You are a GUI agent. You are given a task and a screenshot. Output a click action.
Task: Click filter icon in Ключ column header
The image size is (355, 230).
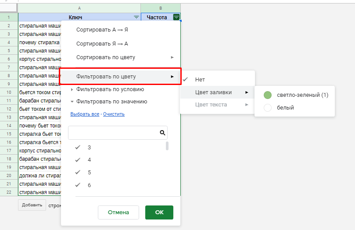(x=136, y=18)
